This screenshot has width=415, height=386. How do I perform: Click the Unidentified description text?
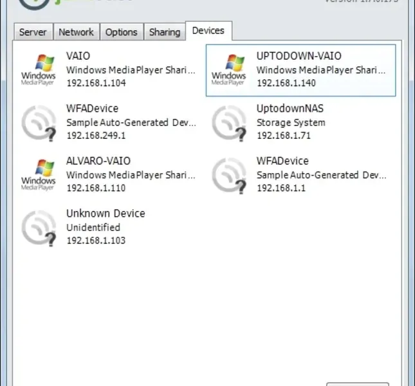[93, 228]
